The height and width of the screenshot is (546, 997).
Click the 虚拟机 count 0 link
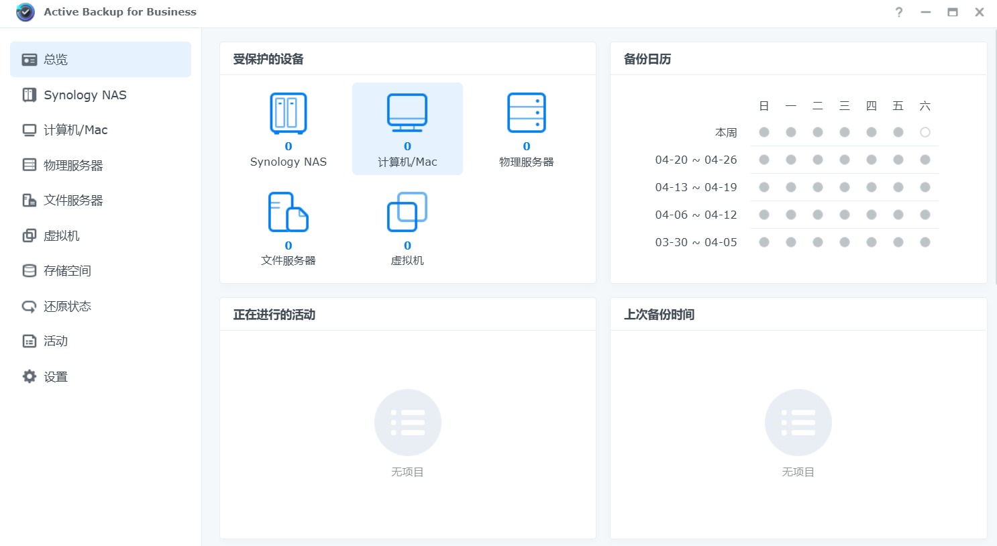click(407, 245)
